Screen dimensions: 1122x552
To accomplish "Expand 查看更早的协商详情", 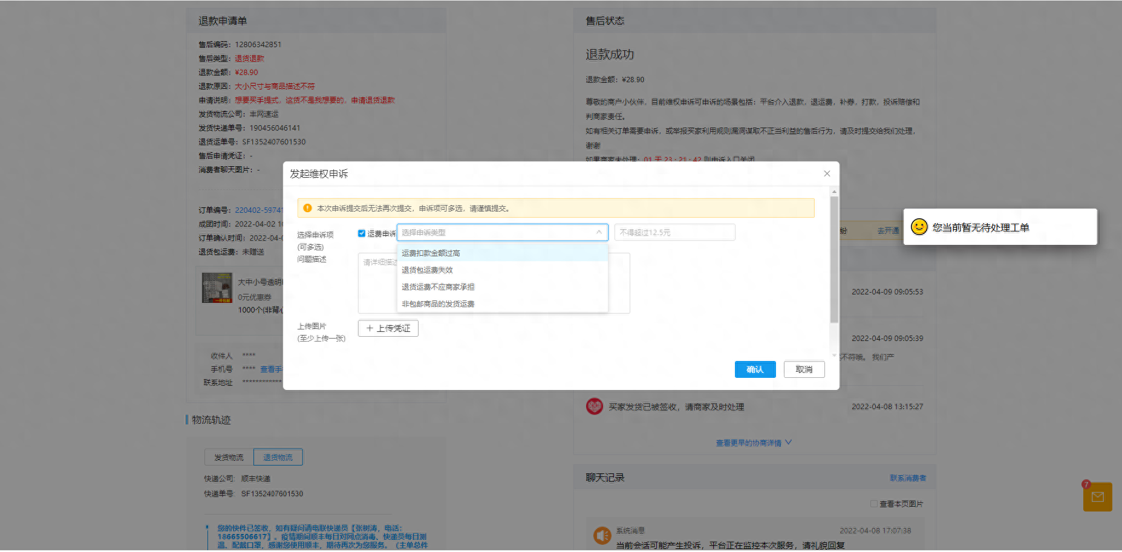I will (x=753, y=443).
